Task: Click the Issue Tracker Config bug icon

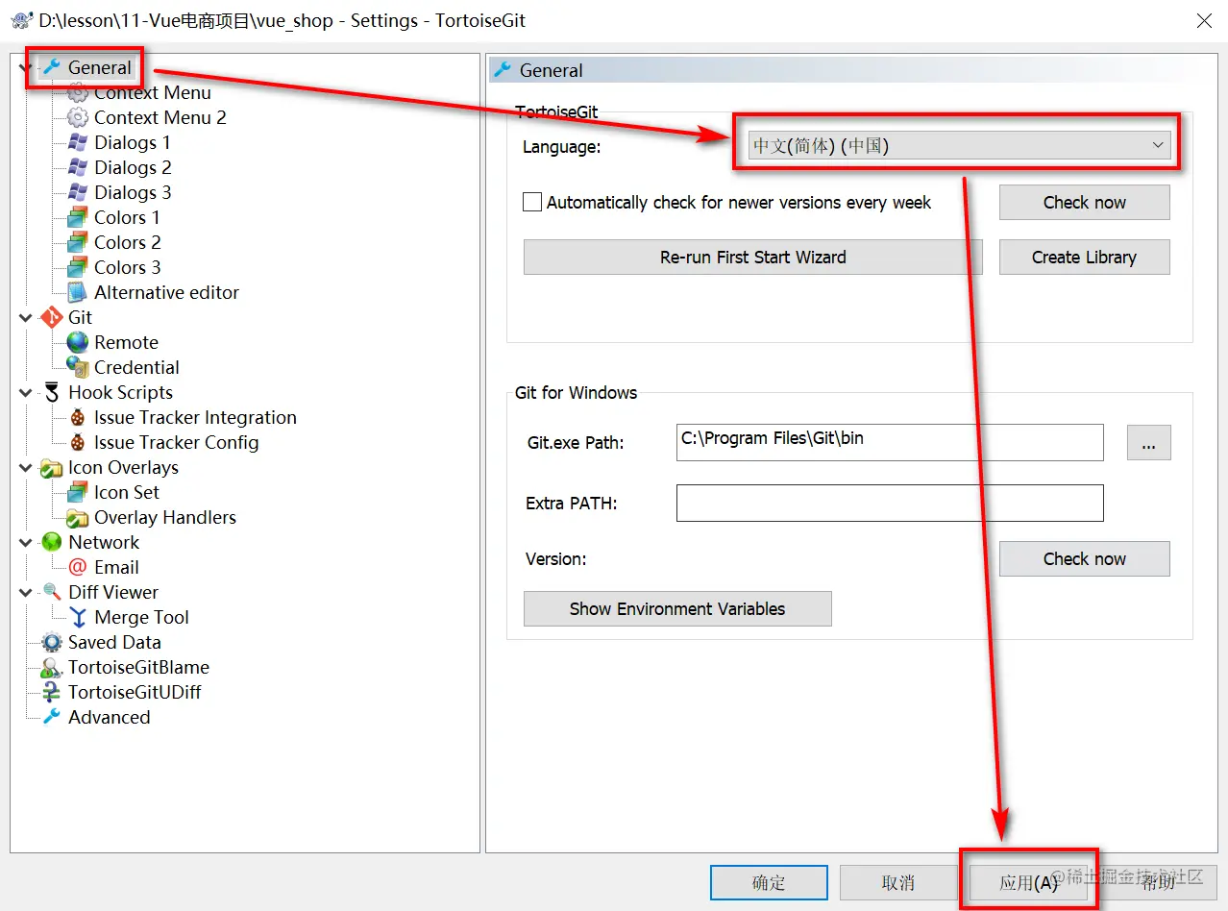Action: coord(78,442)
